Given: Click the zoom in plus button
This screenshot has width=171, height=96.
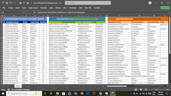Looking at the screenshot, I should 164,90.
